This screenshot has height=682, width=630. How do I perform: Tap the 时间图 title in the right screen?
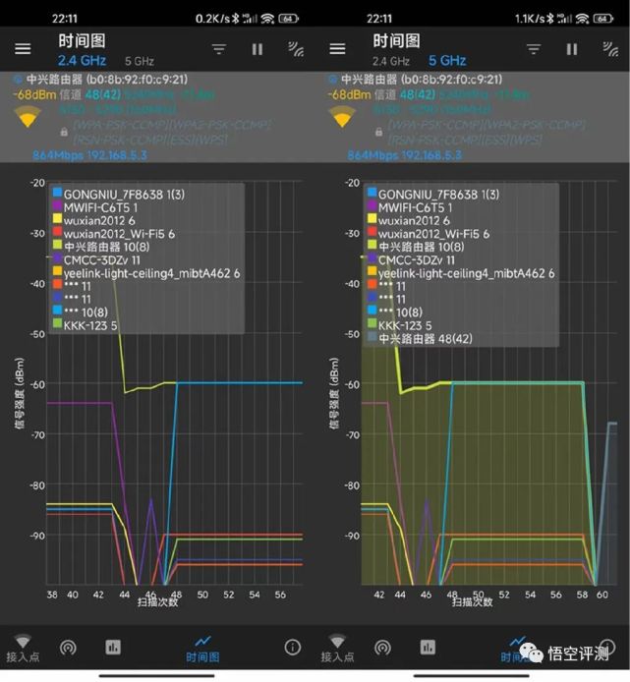[396, 41]
